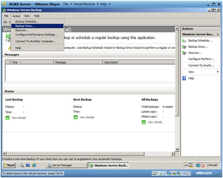Click VMware floppy device icon

pyautogui.click(x=164, y=173)
